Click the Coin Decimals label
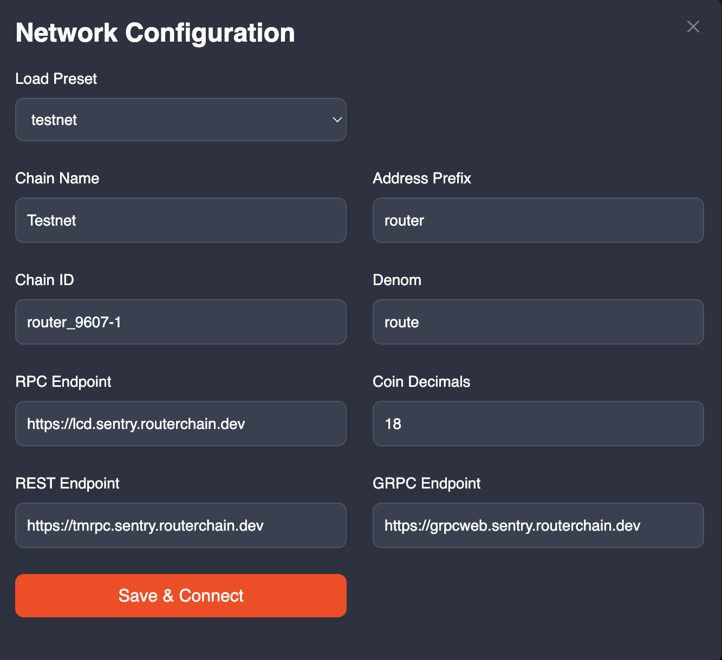Image resolution: width=722 pixels, height=660 pixels. (x=421, y=382)
